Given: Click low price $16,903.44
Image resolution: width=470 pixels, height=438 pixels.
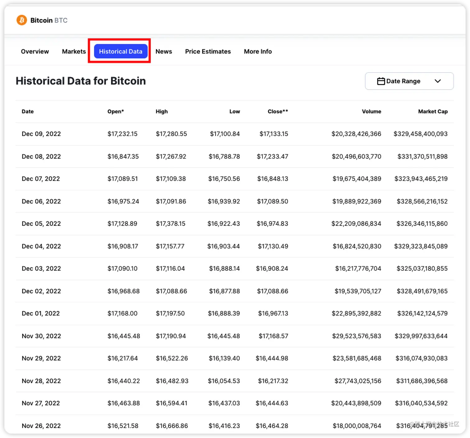Looking at the screenshot, I should pos(223,246).
